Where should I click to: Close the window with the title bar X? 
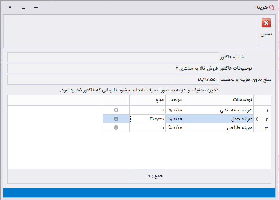[10, 7]
